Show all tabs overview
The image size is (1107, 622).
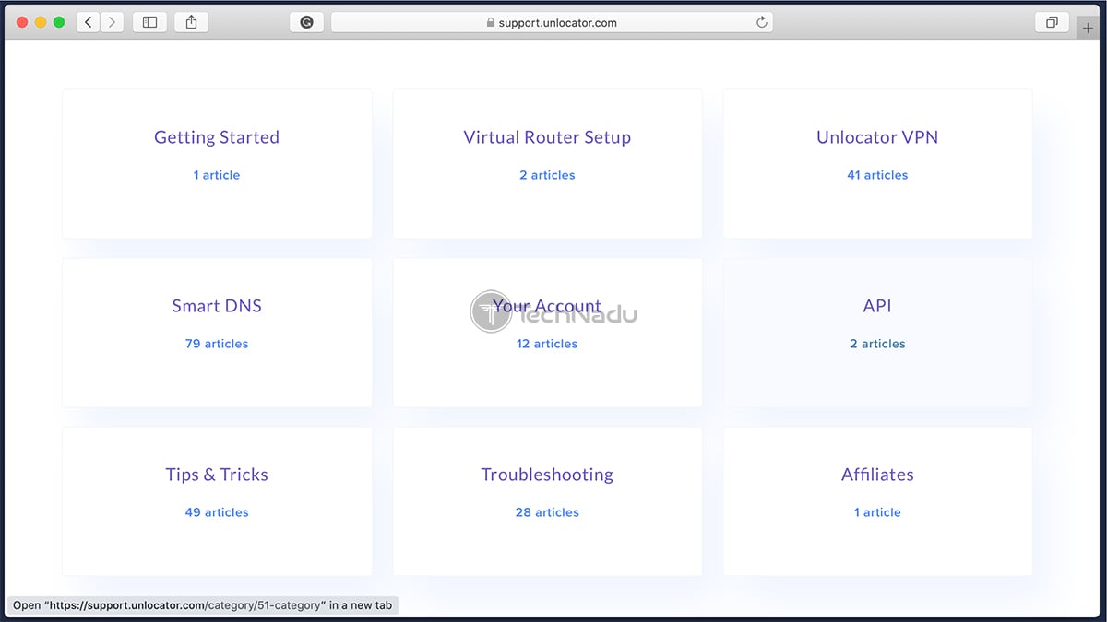[1052, 22]
